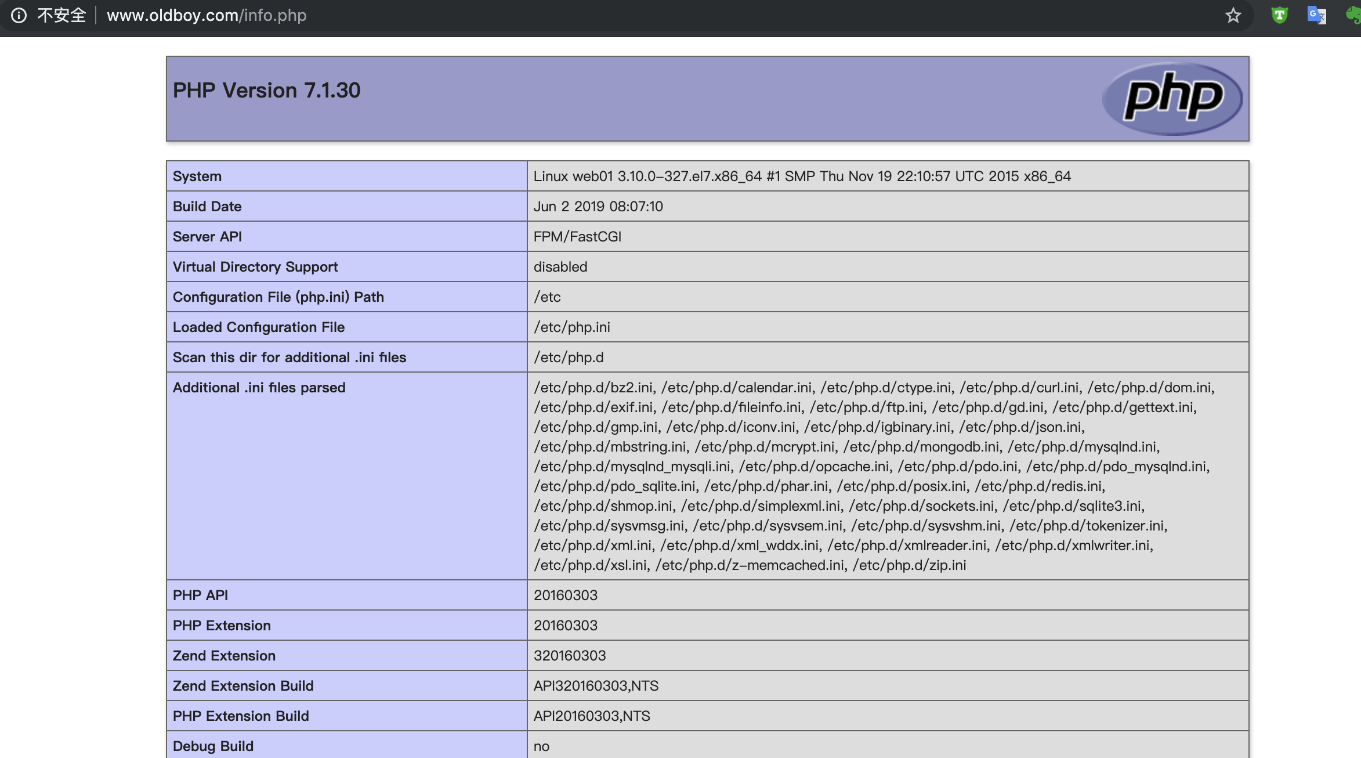The height and width of the screenshot is (758, 1361).
Task: Open the green shield T extension
Action: point(1279,15)
